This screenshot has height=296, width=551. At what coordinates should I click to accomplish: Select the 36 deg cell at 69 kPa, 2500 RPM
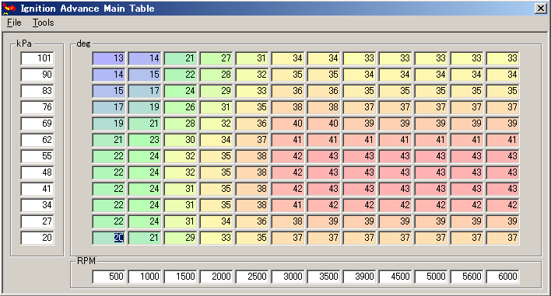252,124
